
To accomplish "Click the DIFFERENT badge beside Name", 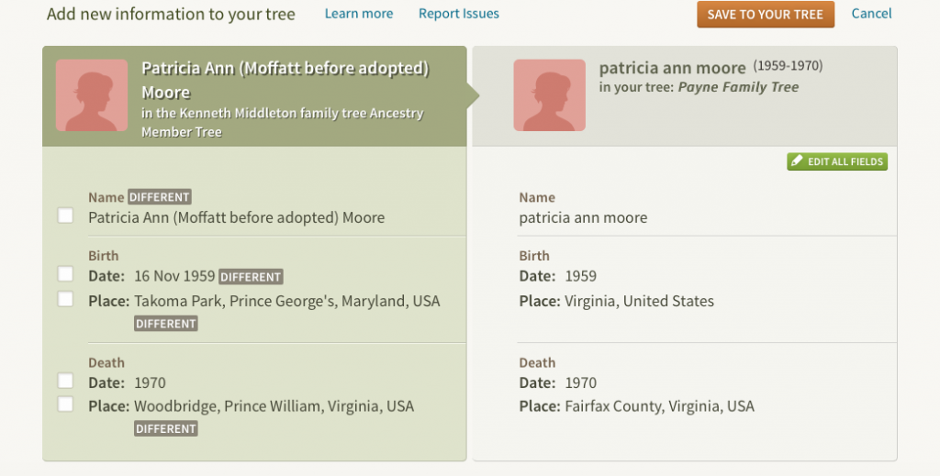I will 160,197.
